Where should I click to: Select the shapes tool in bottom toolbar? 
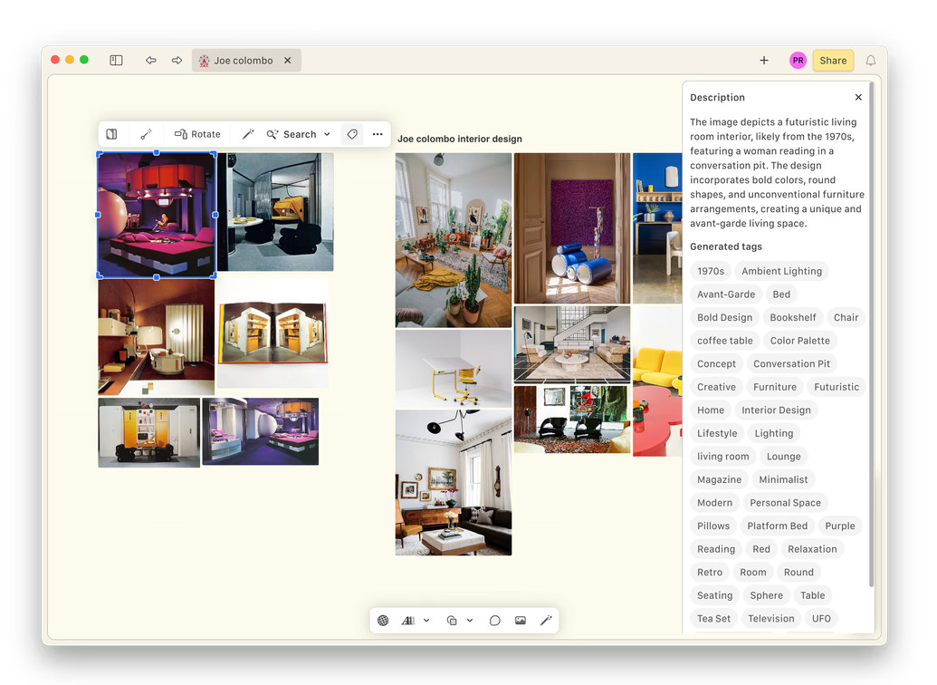point(452,621)
